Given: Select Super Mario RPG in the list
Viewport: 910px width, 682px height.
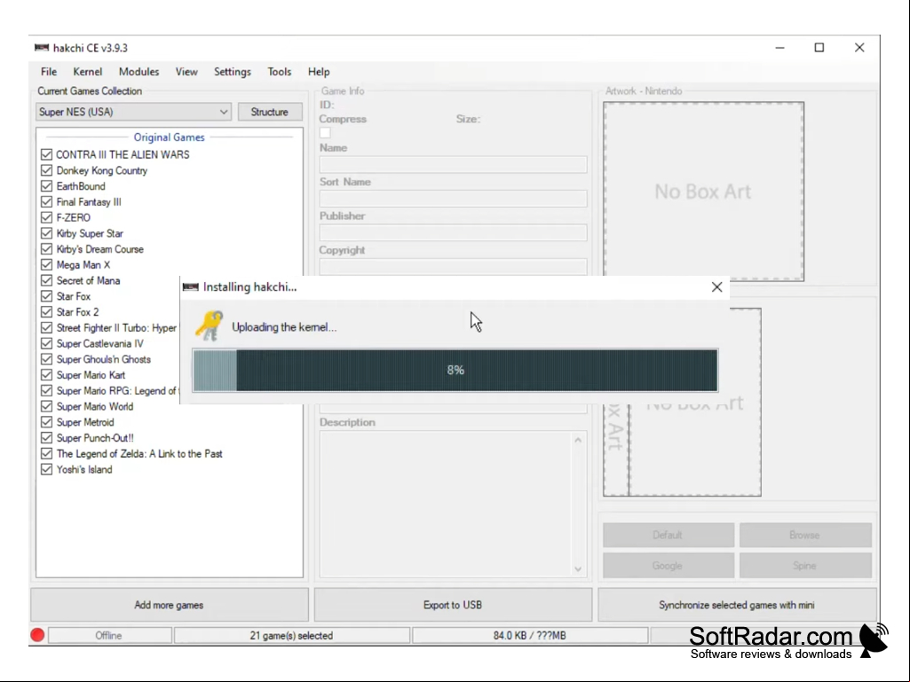Looking at the screenshot, I should (x=116, y=390).
